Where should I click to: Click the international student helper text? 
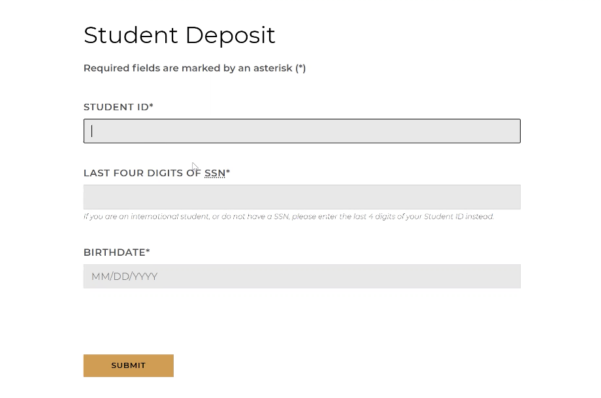point(289,217)
